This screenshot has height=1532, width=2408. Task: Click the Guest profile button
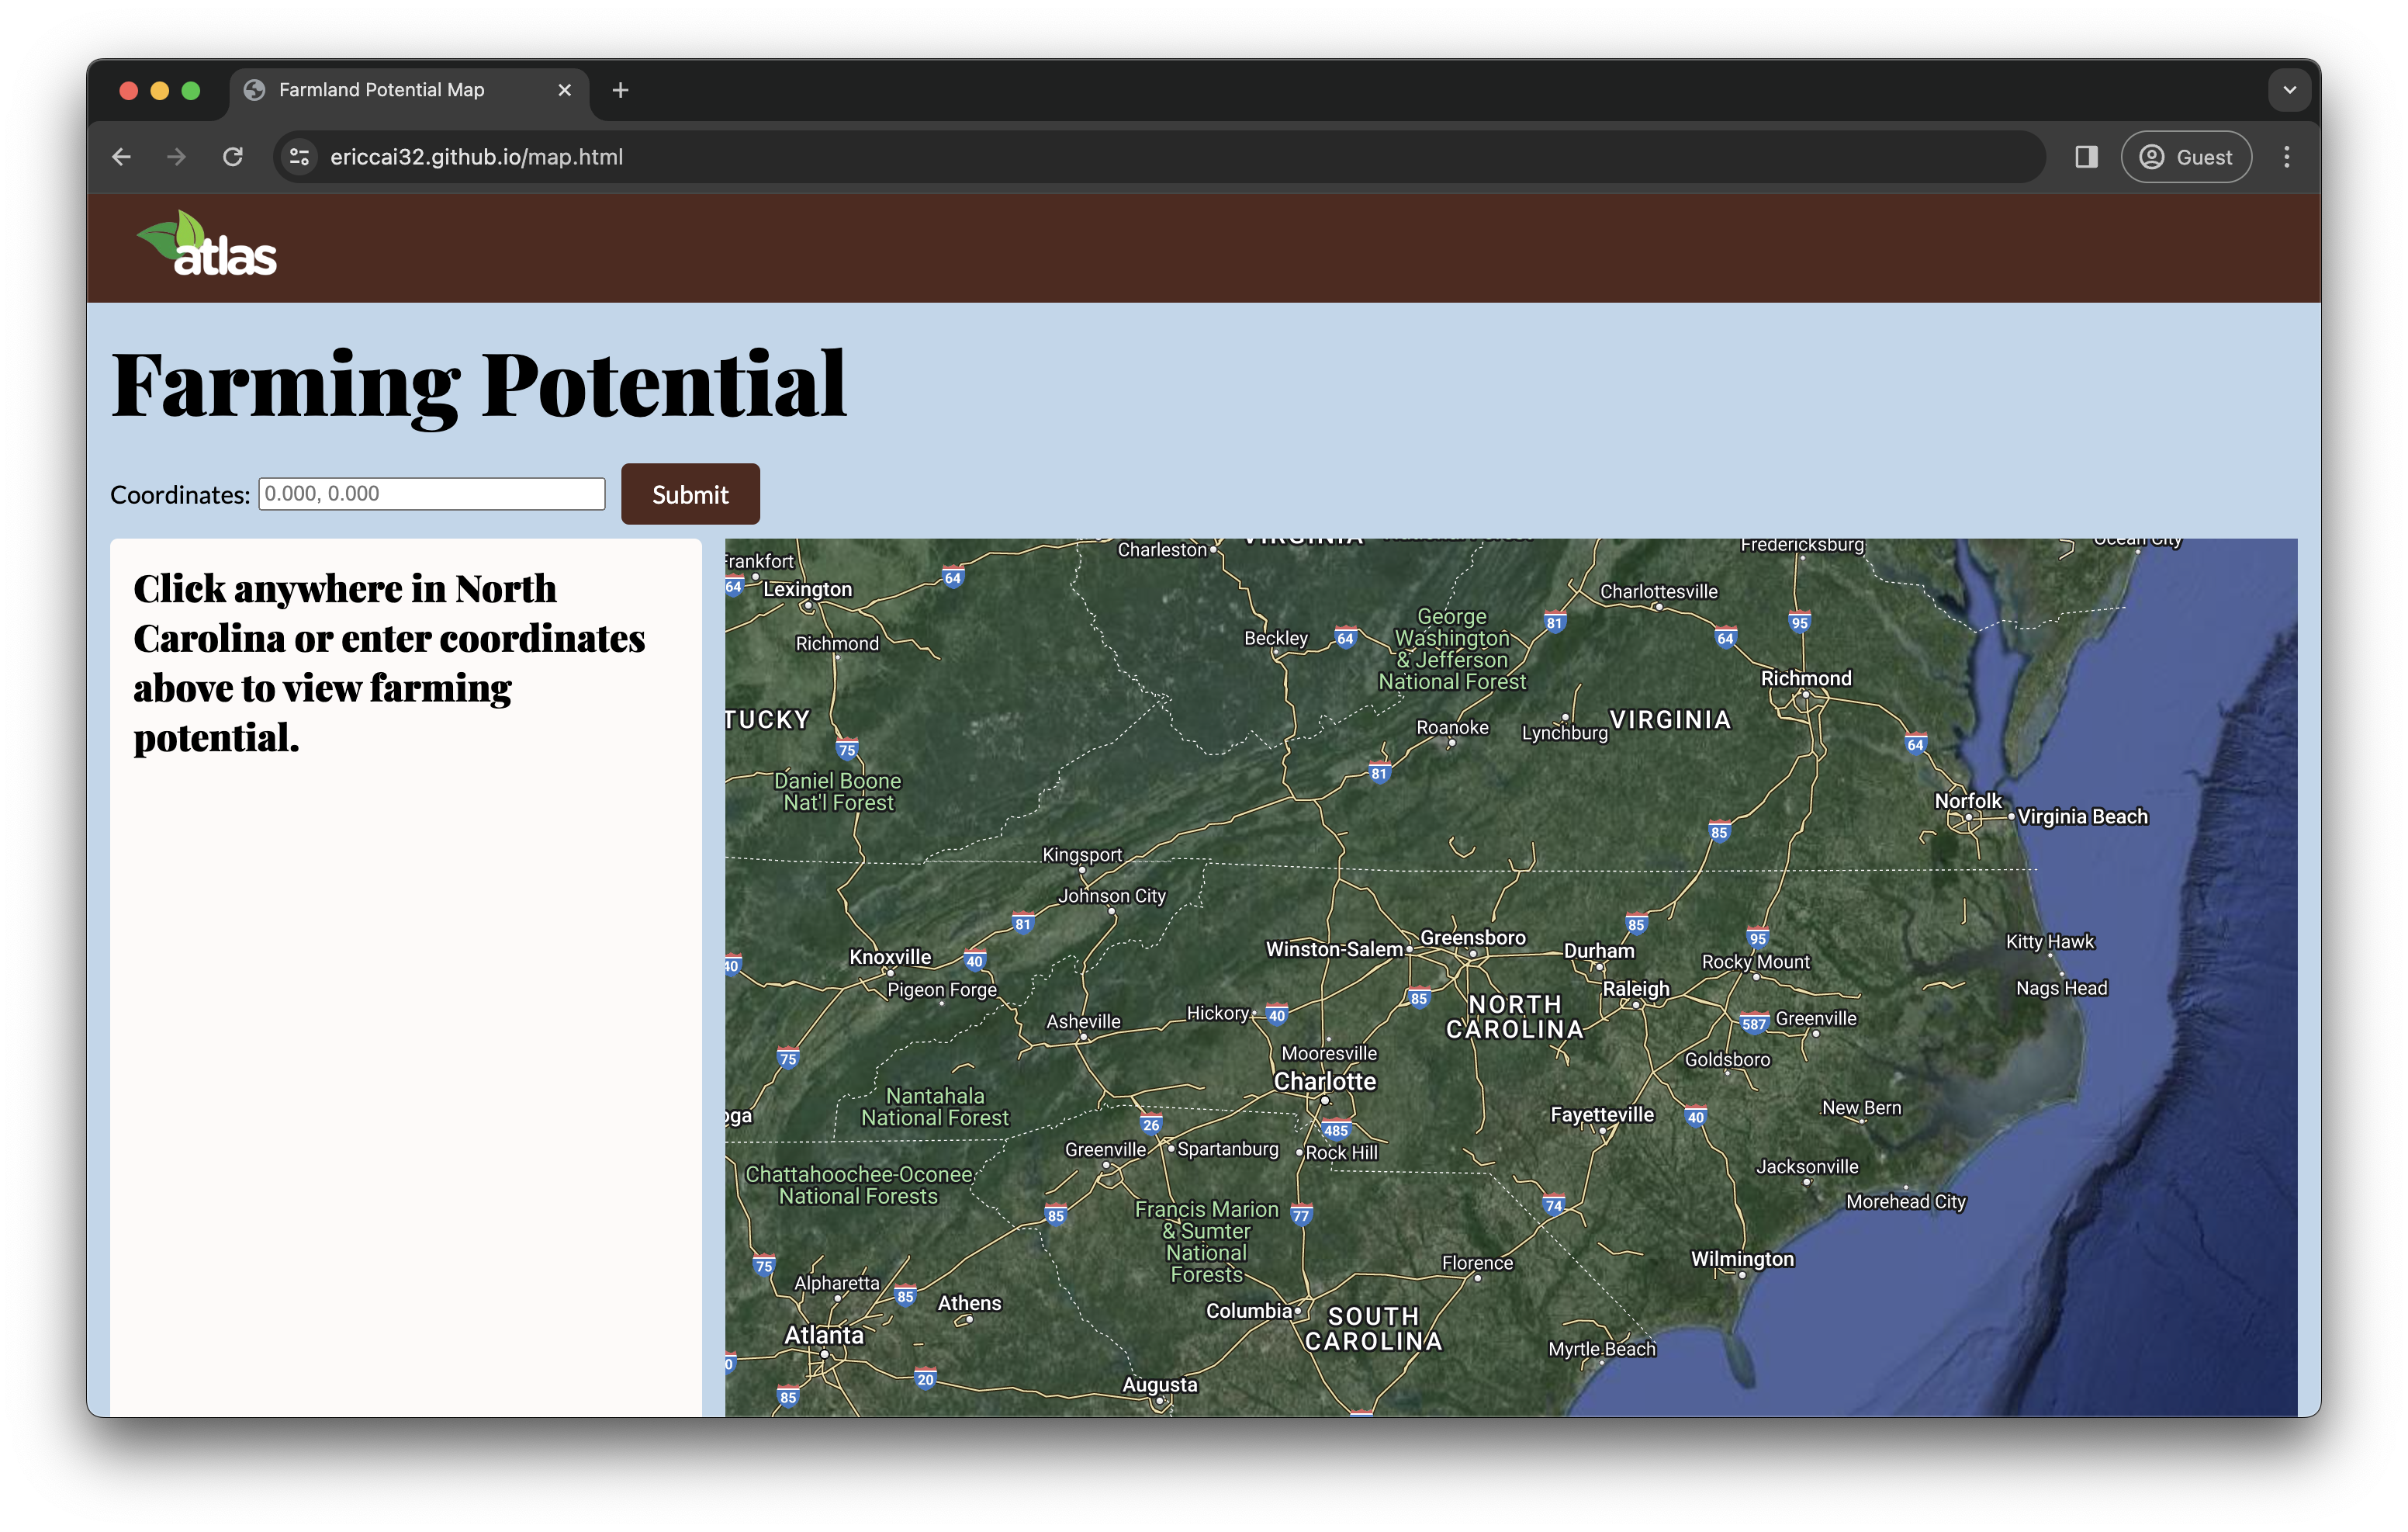(2186, 157)
